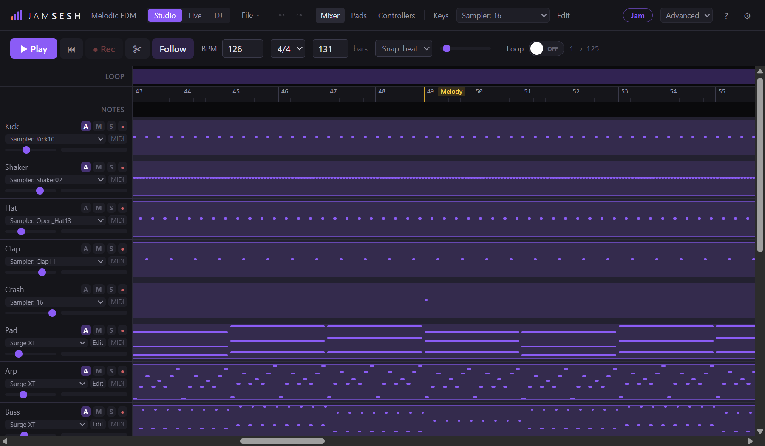Solo the Crash track
The image size is (765, 446).
(111, 290)
